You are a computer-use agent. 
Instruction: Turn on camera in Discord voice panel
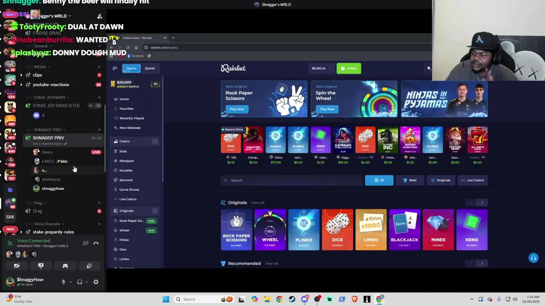[17, 266]
